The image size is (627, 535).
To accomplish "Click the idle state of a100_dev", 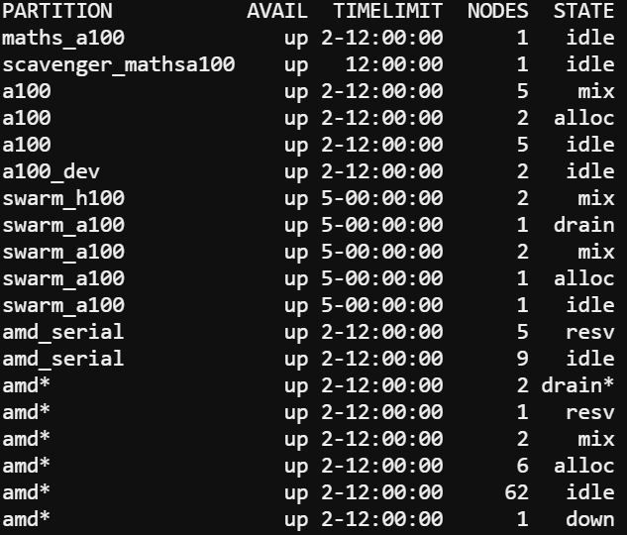I will click(x=590, y=172).
